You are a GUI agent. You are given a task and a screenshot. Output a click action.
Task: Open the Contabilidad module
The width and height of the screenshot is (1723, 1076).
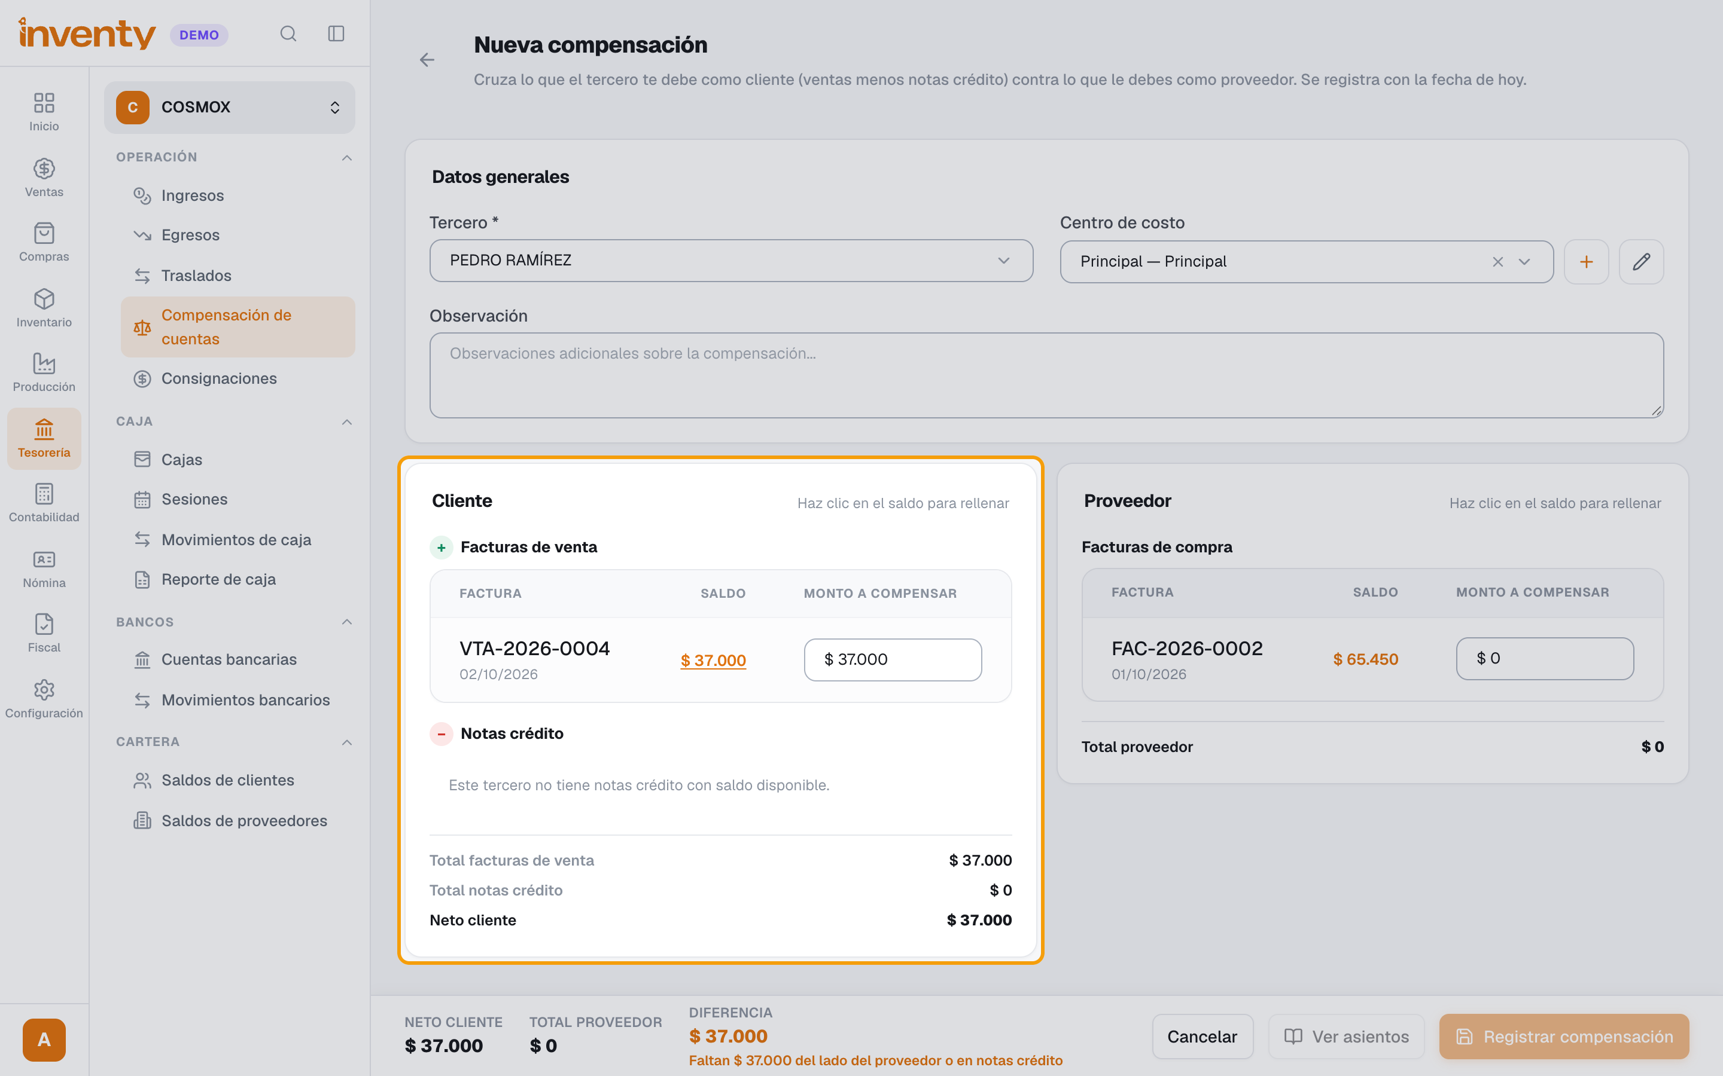44,503
